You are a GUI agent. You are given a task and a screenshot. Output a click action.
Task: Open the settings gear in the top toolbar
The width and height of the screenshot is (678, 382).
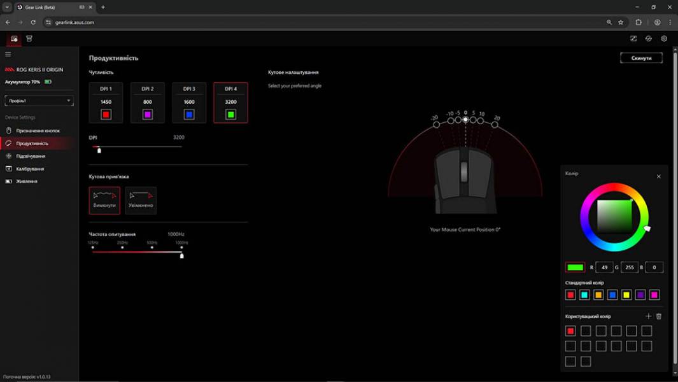click(x=665, y=38)
